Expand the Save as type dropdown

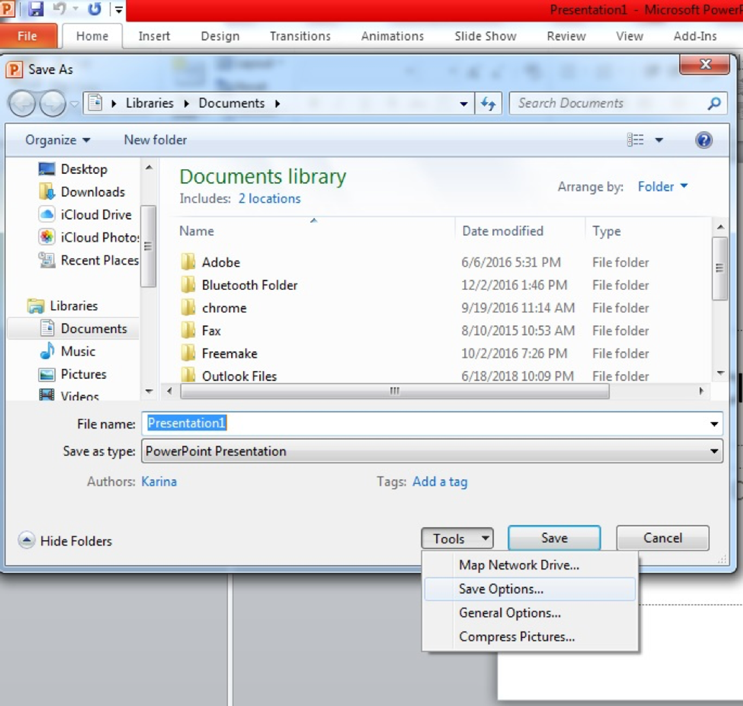[x=714, y=451]
